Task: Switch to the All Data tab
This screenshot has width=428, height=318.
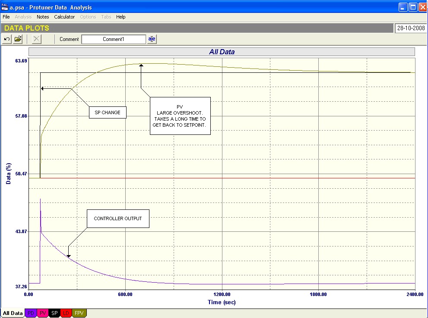Action: (13, 313)
